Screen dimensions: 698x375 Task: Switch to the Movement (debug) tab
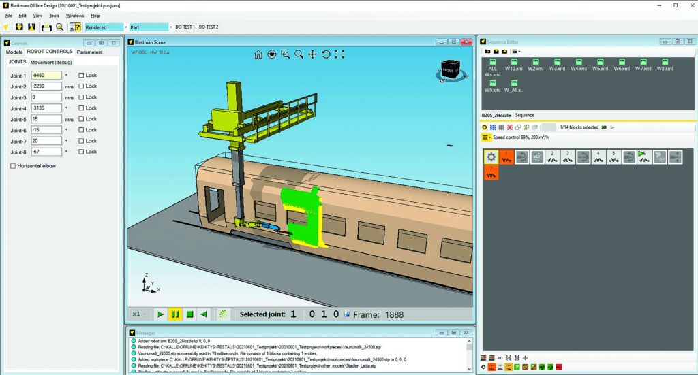pyautogui.click(x=51, y=62)
